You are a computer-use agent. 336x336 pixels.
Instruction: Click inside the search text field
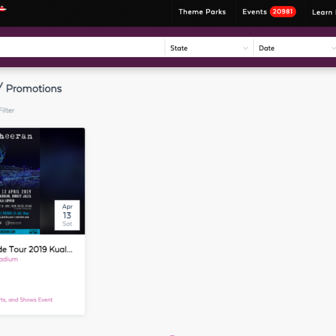[x=82, y=47]
